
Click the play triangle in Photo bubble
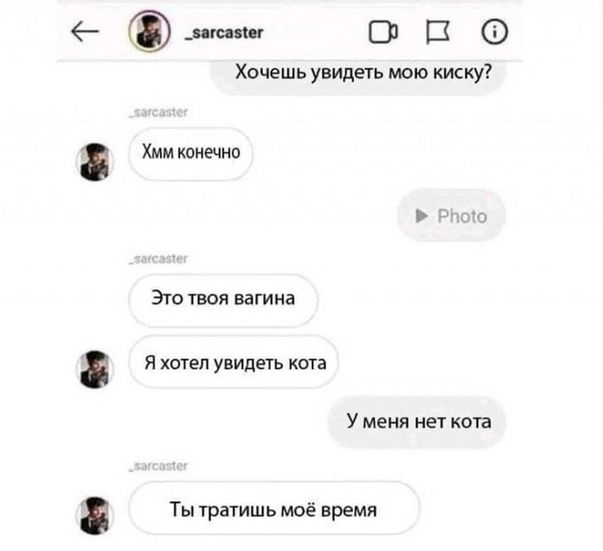click(x=422, y=215)
